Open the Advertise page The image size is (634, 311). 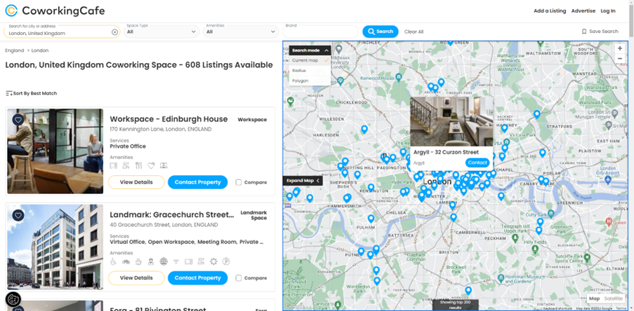(583, 11)
